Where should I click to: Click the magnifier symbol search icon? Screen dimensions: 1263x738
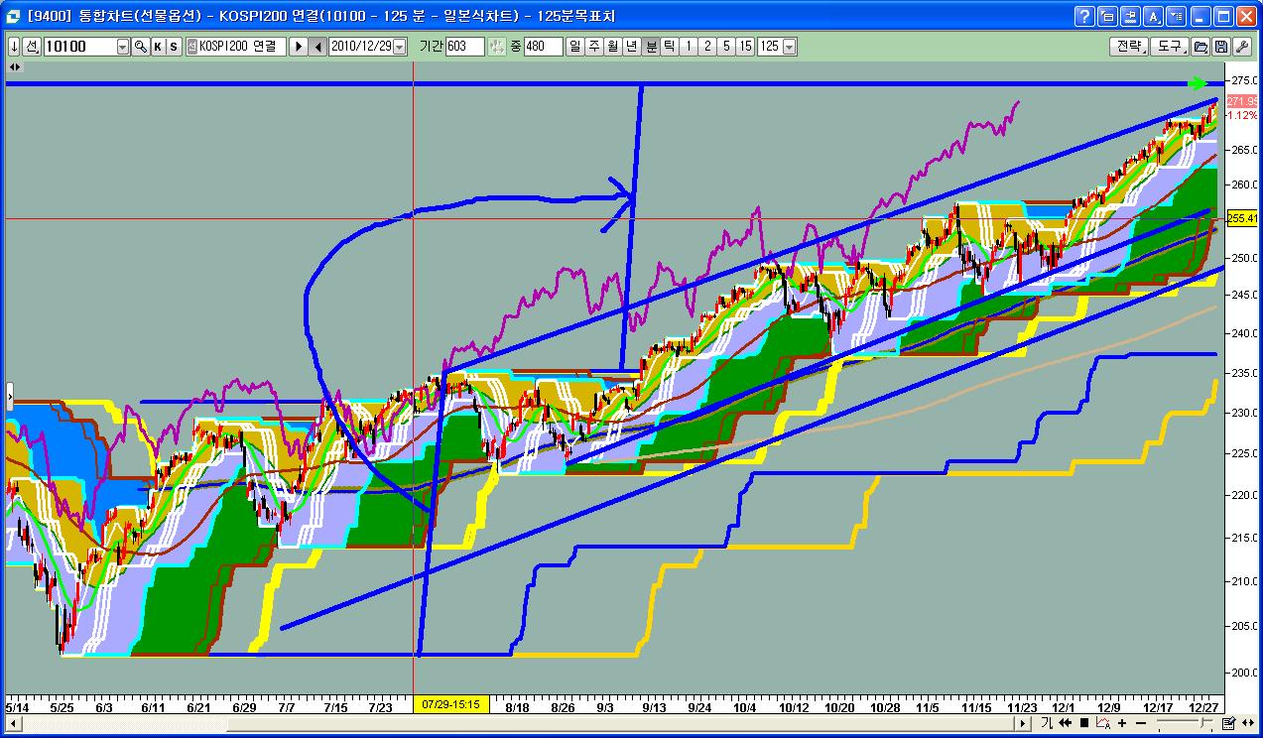point(141,47)
